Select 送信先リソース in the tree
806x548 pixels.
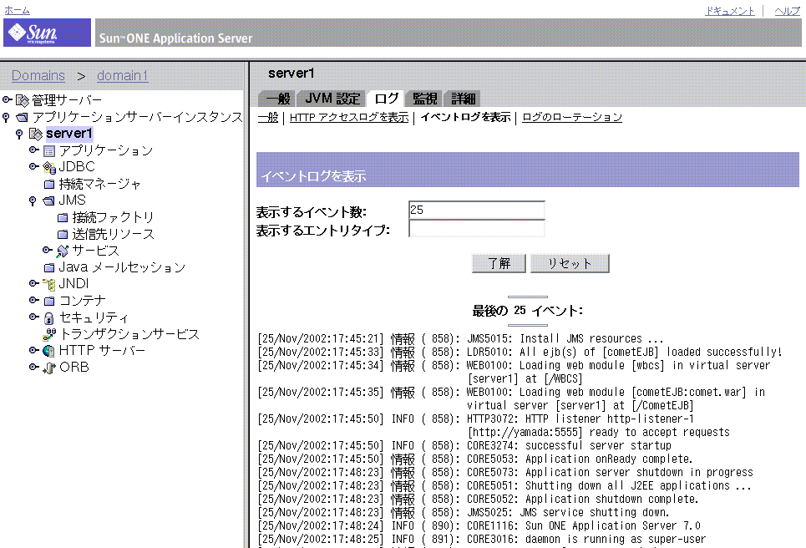pos(113,235)
